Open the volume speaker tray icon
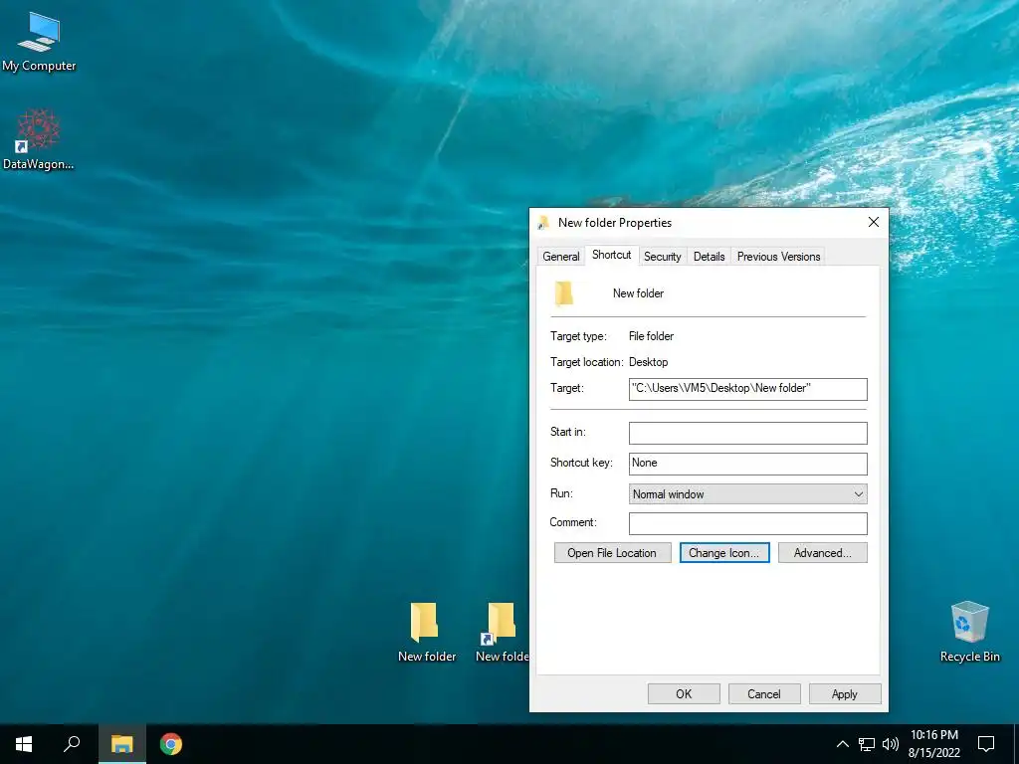Image resolution: width=1019 pixels, height=764 pixels. (891, 744)
